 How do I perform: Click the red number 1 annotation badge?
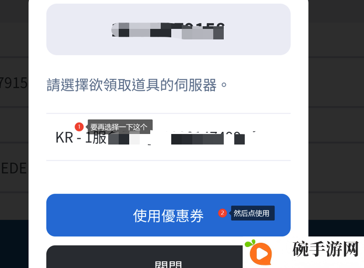coord(79,127)
